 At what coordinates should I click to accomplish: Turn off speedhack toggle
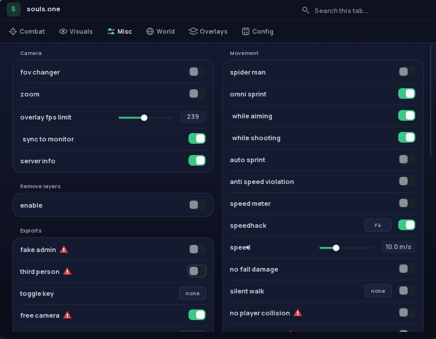407,225
